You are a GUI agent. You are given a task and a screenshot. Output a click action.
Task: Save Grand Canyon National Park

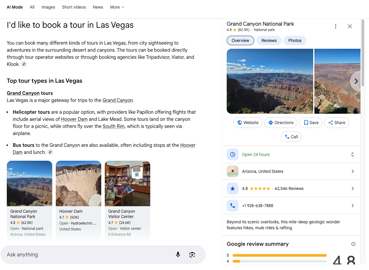[311, 122]
